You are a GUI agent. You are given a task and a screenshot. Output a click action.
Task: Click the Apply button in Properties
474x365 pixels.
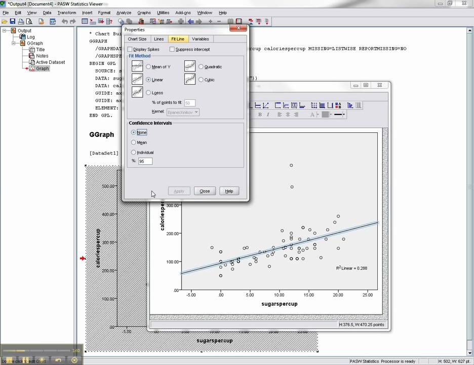pyautogui.click(x=179, y=191)
